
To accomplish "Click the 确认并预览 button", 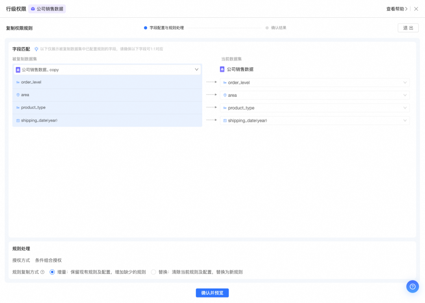I will [212, 293].
